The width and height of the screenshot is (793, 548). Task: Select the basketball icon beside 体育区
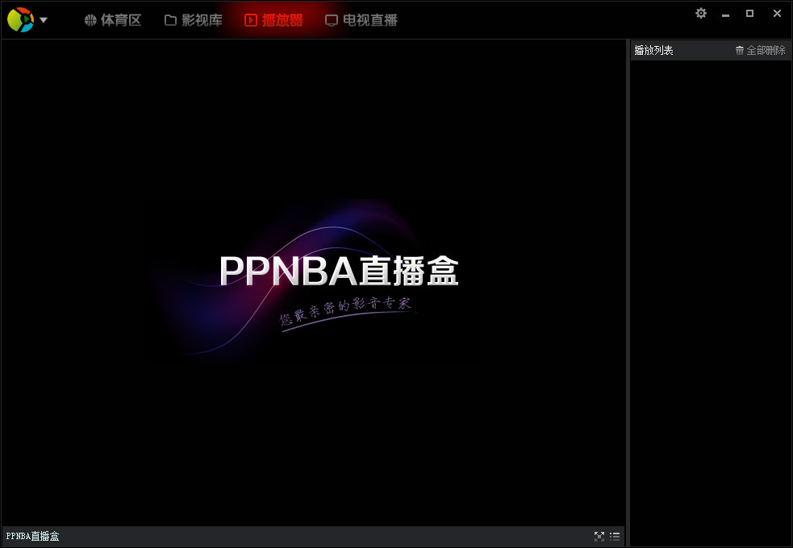click(90, 20)
